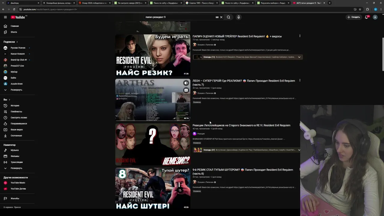384x216 pixels.
Task: Click the YouTube logo
Action: (18, 17)
